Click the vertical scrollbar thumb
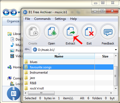 click(x=116, y=76)
